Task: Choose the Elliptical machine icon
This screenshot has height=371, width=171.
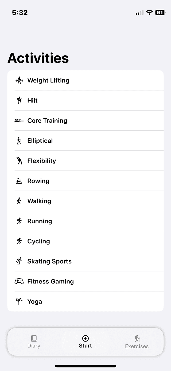Action: point(19,141)
